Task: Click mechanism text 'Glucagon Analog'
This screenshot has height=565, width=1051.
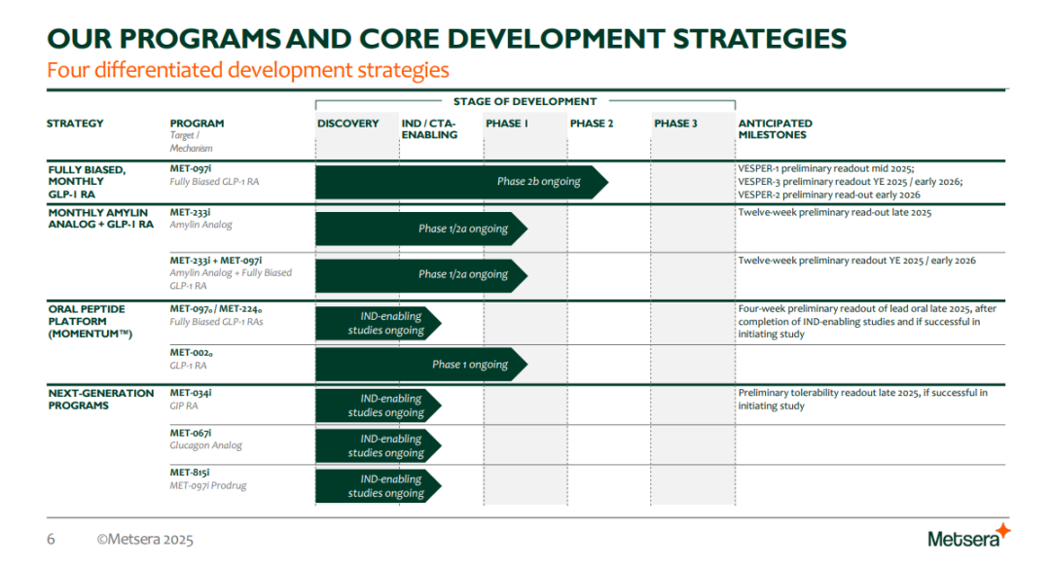Action: pyautogui.click(x=205, y=445)
